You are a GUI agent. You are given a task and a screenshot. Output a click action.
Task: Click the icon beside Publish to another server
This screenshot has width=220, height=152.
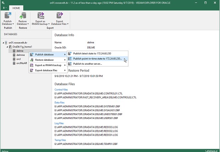pos(70,64)
